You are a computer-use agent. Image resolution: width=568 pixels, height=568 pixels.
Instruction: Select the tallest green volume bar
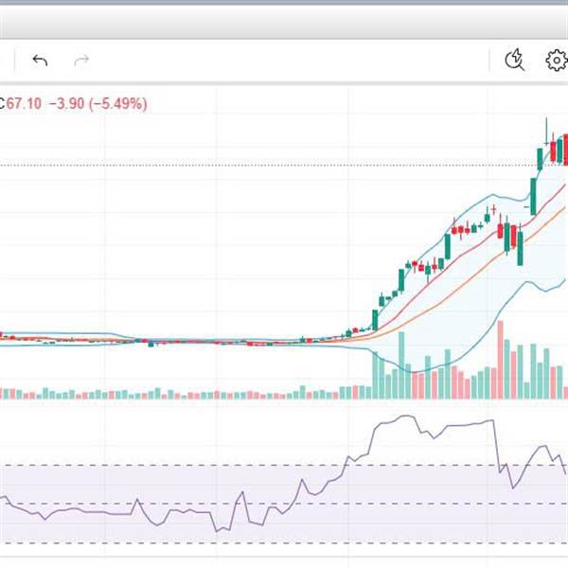(x=401, y=365)
